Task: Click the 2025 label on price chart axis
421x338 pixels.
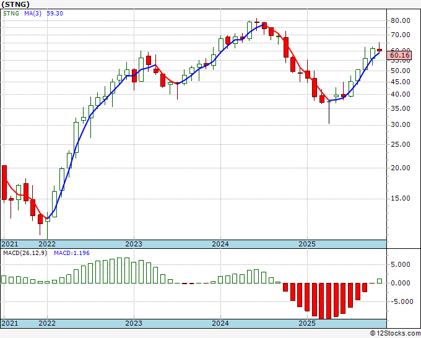Action: tap(307, 244)
